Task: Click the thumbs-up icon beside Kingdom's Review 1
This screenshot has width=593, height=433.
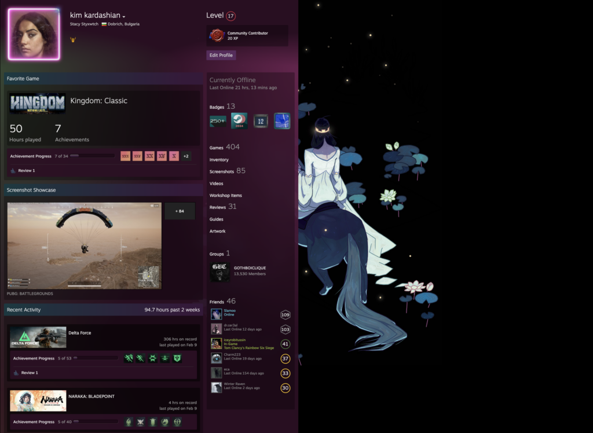Action: tap(13, 171)
